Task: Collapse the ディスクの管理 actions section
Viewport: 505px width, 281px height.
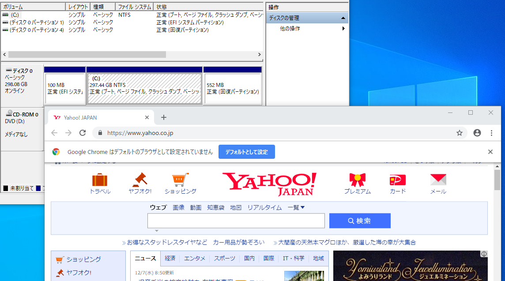Action: [x=343, y=18]
